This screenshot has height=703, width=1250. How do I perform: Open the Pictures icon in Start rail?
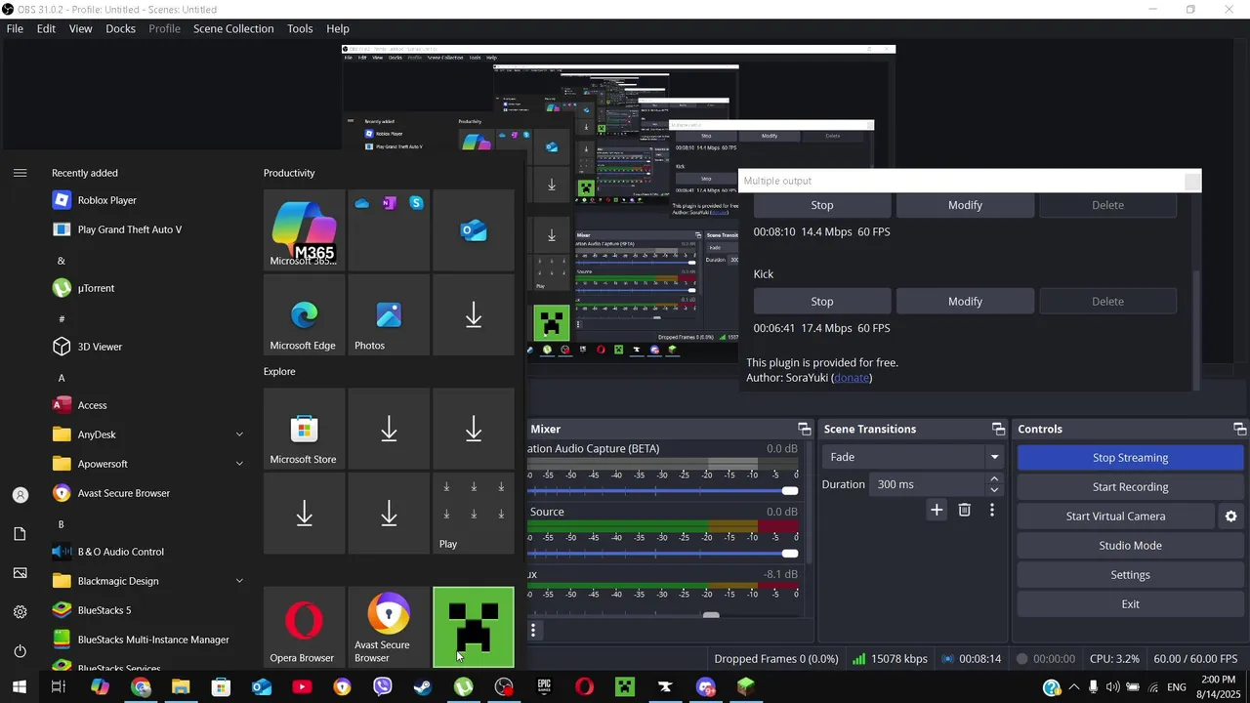point(20,573)
